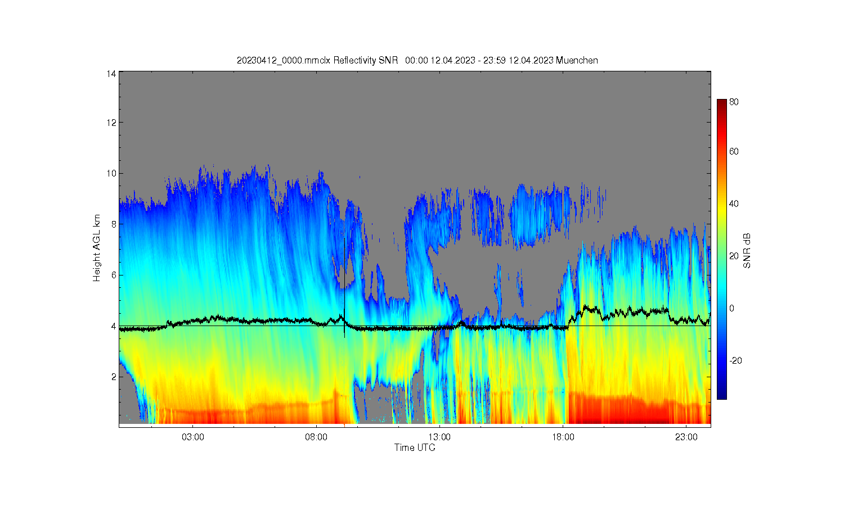Click the 'SNR dB' colorbar label
Image resolution: width=844 pixels, height=506 pixels.
click(x=747, y=250)
